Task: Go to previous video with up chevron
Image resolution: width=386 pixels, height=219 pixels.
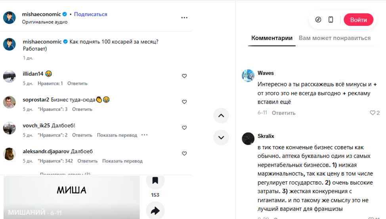Action: [x=221, y=115]
